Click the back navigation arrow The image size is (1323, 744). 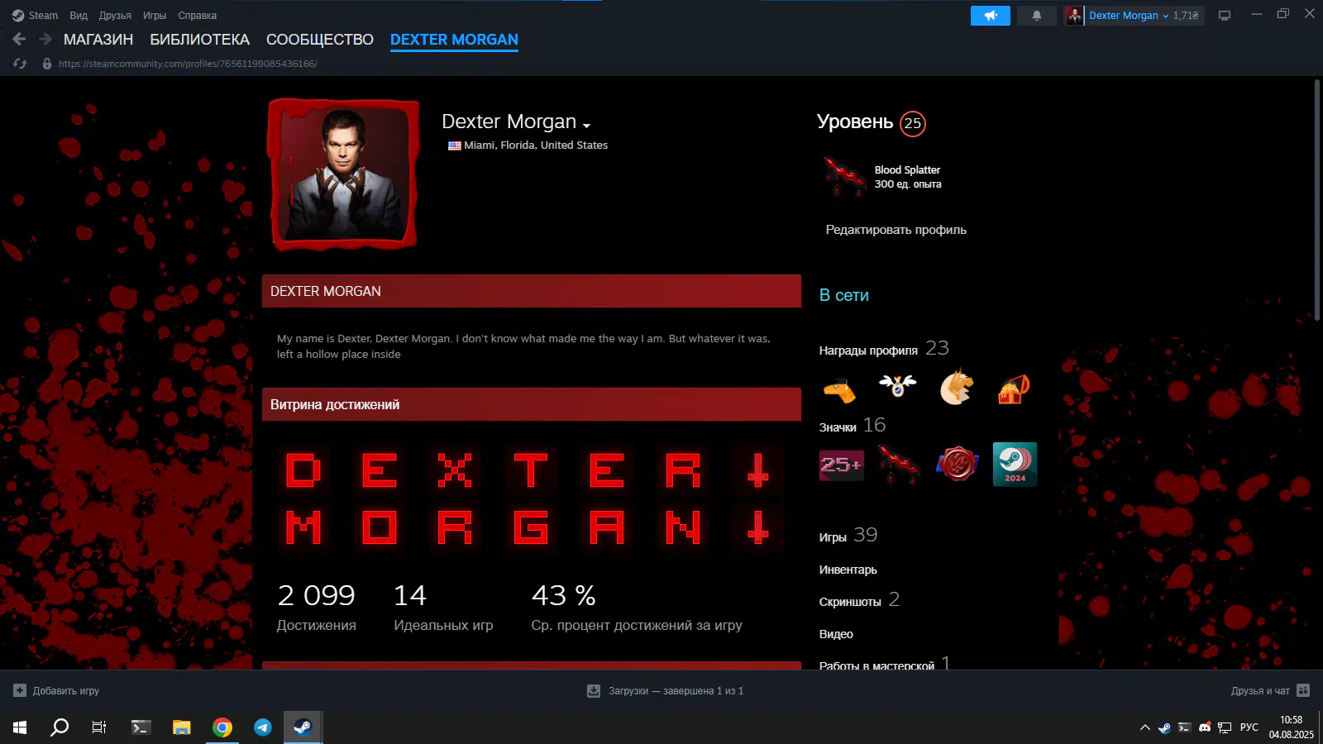[x=19, y=39]
